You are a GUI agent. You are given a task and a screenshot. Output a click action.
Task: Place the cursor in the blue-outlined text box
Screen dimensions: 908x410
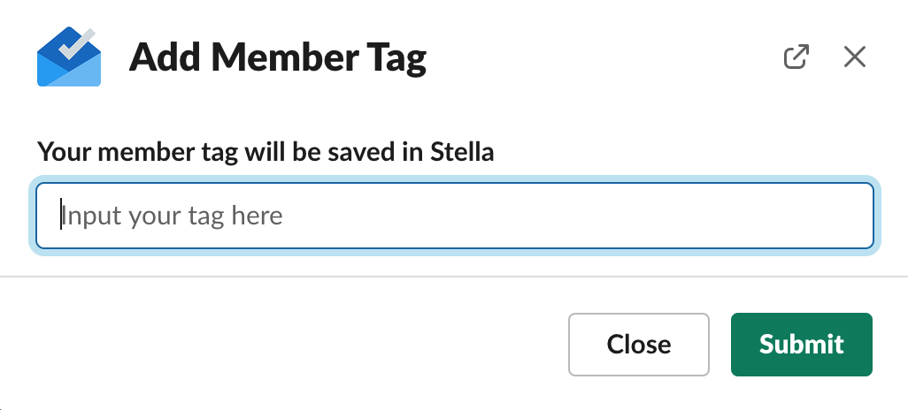click(455, 216)
